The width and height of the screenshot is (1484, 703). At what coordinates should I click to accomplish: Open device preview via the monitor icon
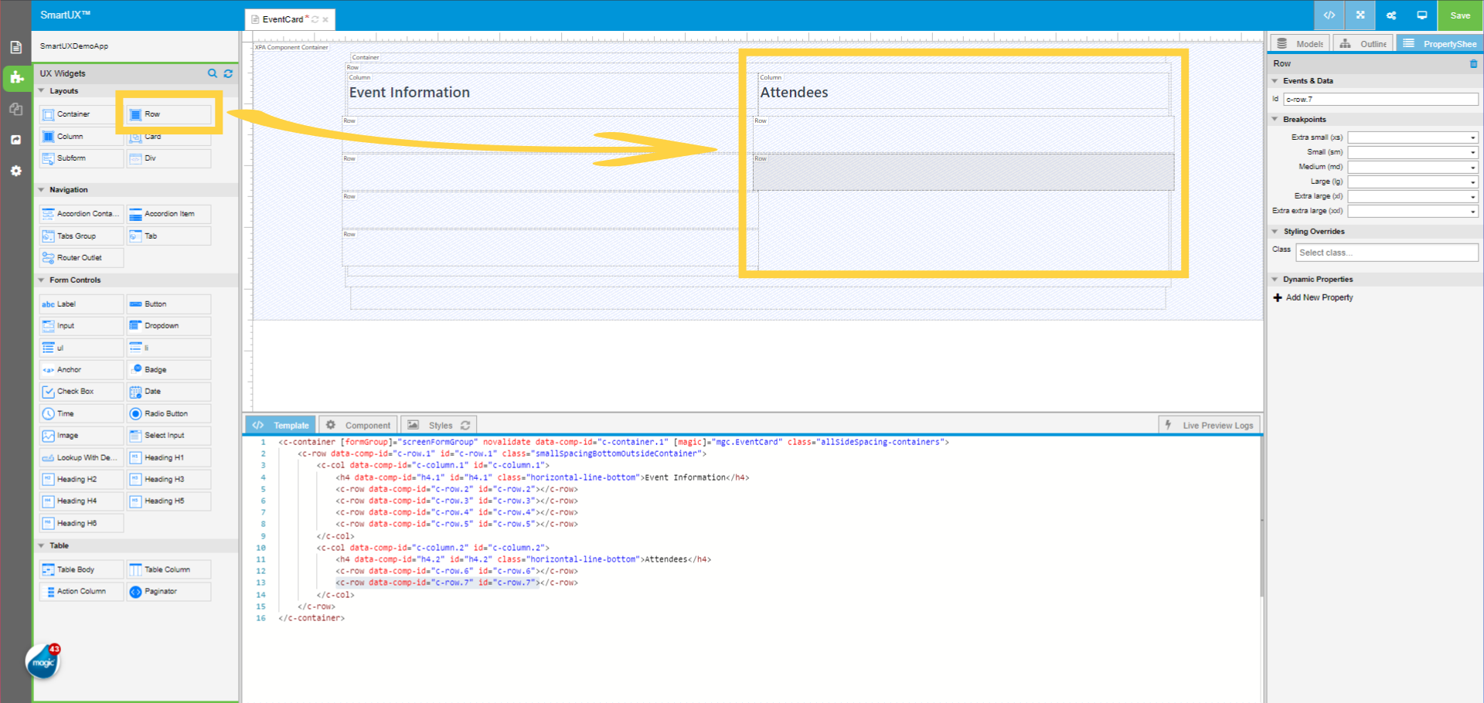pos(1421,15)
